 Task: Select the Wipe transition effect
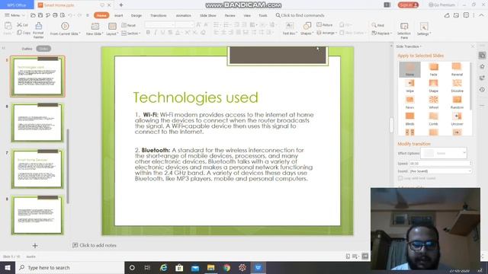tap(409, 86)
